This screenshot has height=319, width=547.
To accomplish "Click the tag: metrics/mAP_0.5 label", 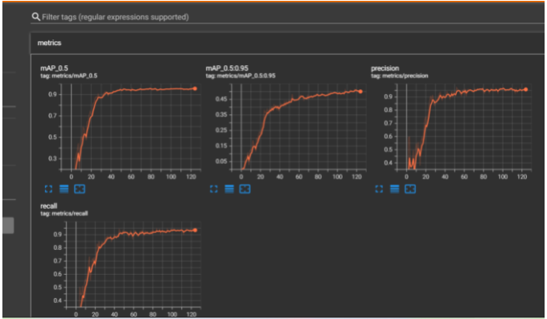I will pyautogui.click(x=68, y=76).
